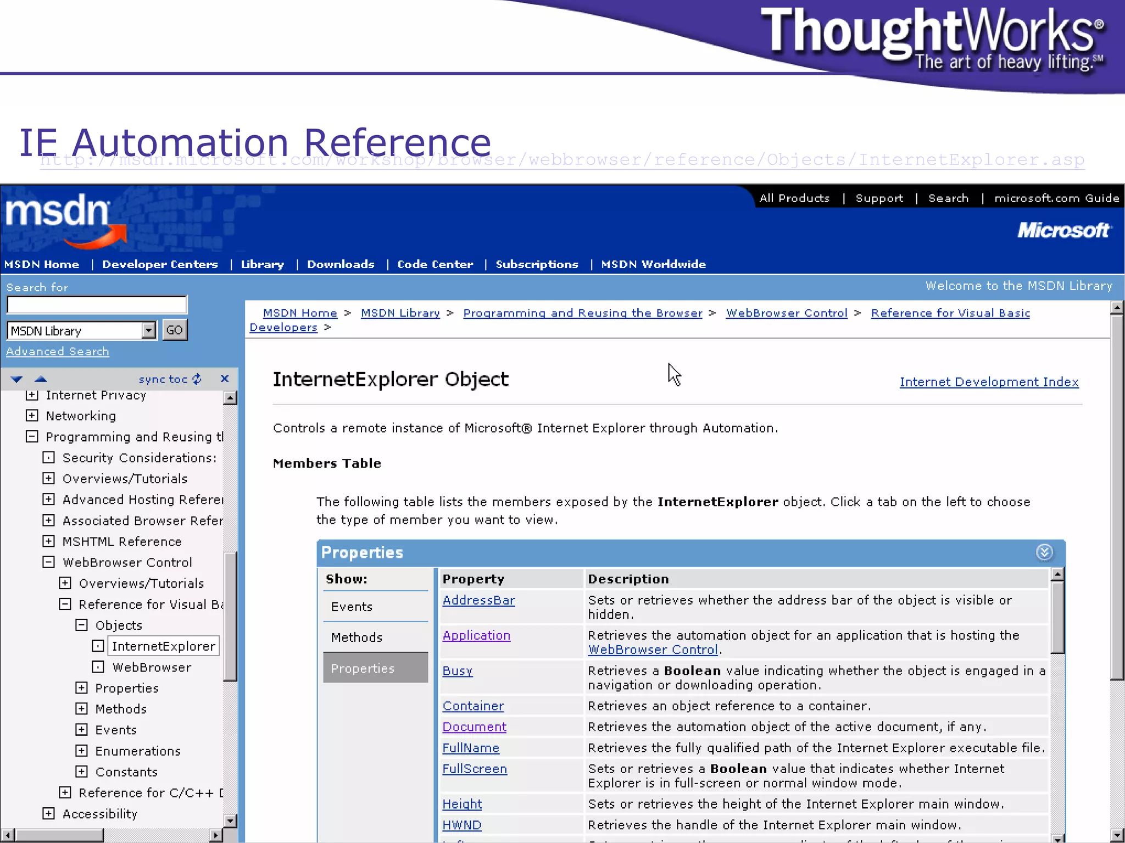The image size is (1125, 843).
Task: Open Code Center menu item
Action: (435, 264)
